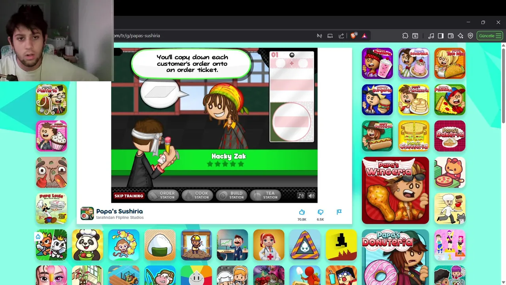506x285 pixels.
Task: Open Papa's Pastaria game on left
Action: pyautogui.click(x=51, y=100)
